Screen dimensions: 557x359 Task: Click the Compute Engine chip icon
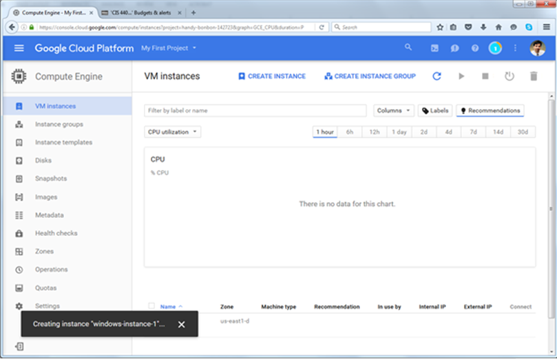pyautogui.click(x=19, y=76)
